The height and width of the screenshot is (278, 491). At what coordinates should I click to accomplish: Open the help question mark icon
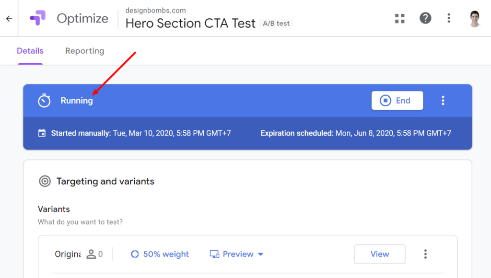[425, 18]
